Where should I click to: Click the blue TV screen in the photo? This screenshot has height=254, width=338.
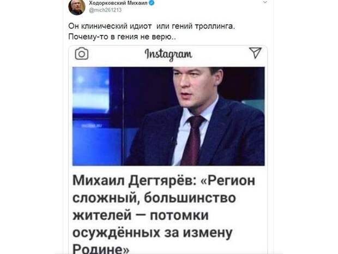(x=91, y=90)
